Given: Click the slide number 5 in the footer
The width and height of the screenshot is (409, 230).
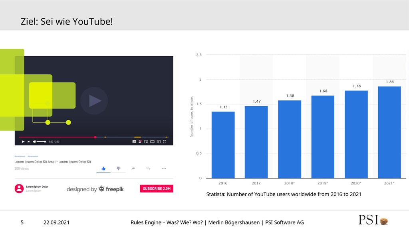Looking at the screenshot, I should (22, 222).
